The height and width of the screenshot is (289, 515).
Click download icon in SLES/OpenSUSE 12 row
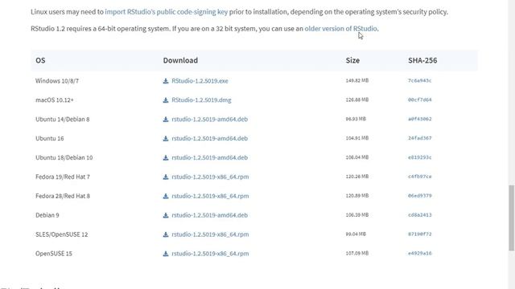pos(166,234)
